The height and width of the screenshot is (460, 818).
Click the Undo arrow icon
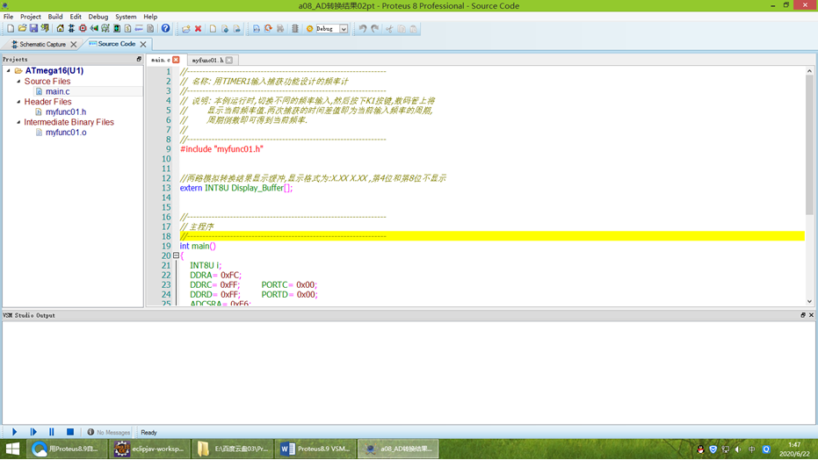tap(363, 29)
